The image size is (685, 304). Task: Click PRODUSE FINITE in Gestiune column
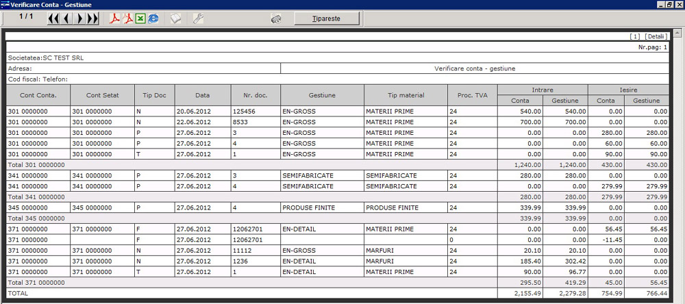[308, 208]
